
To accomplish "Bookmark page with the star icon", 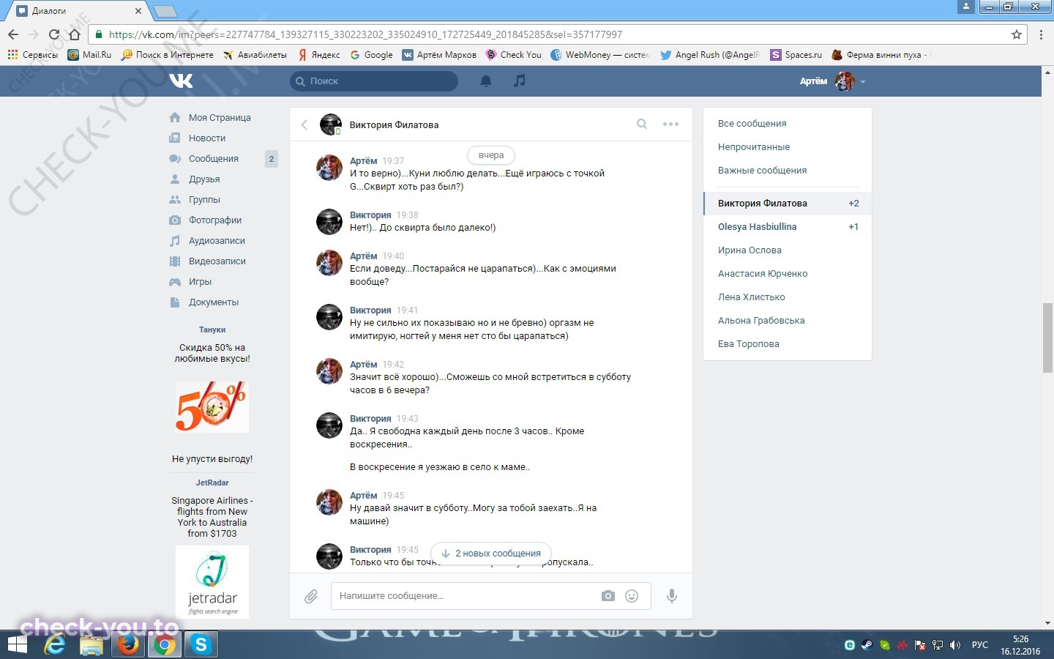I will (1017, 34).
